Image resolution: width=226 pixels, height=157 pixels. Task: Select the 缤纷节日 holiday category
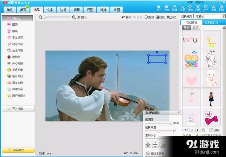(15, 76)
